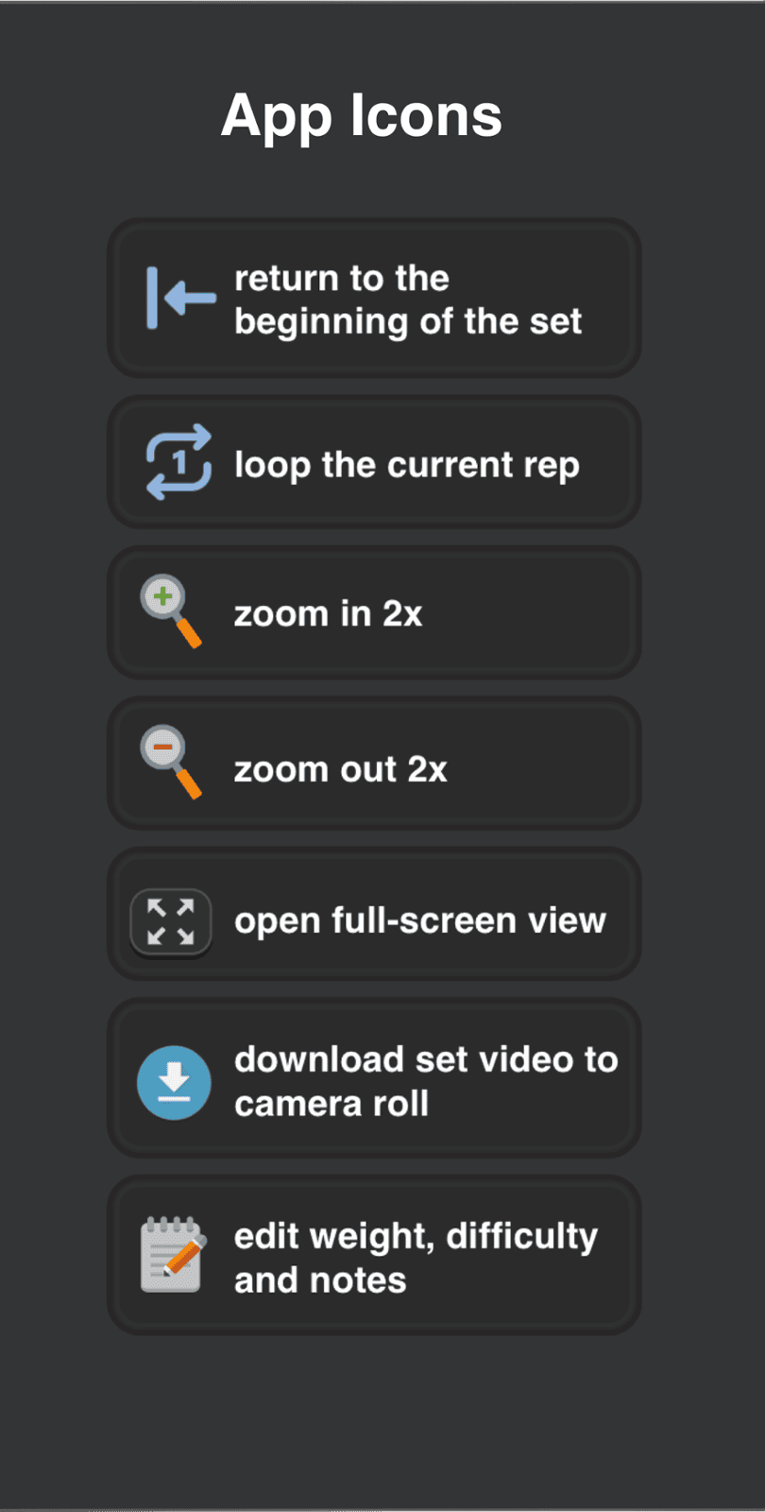The height and width of the screenshot is (1512, 765).
Task: Tap the number 1 inside the loop icon
Action: [x=179, y=463]
